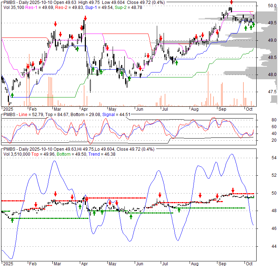The height and width of the screenshot is (266, 278).
Task: Click the tallest volume bar in late August
Action: pos(207,89)
